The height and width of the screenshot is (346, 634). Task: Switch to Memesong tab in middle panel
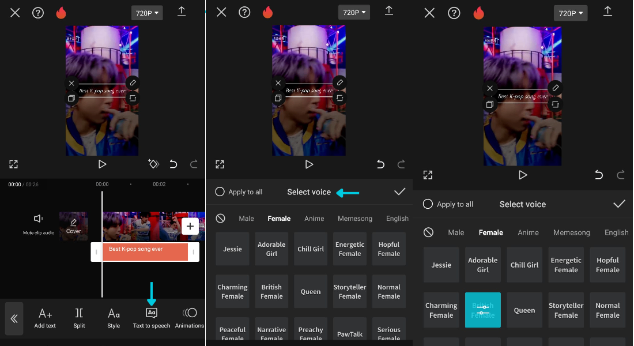(x=355, y=219)
